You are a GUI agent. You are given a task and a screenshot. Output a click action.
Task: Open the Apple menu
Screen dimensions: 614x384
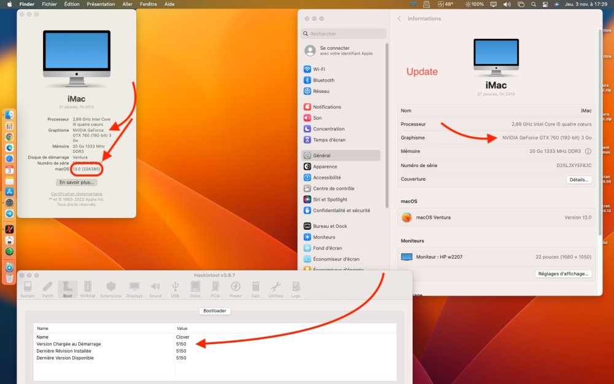(9, 4)
